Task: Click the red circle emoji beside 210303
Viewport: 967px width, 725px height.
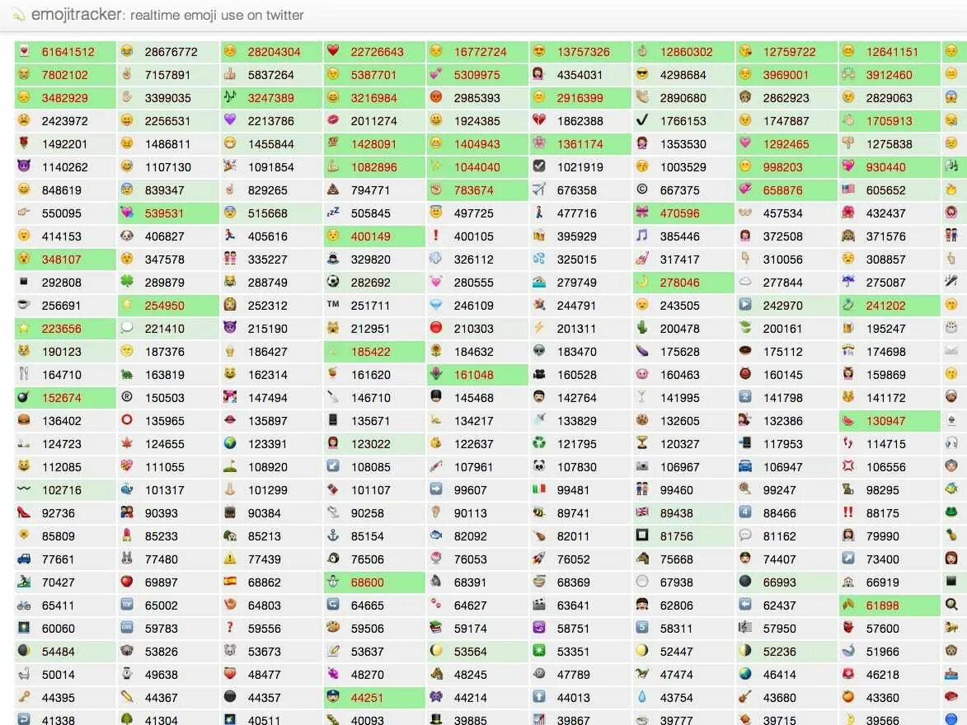Action: coord(436,328)
